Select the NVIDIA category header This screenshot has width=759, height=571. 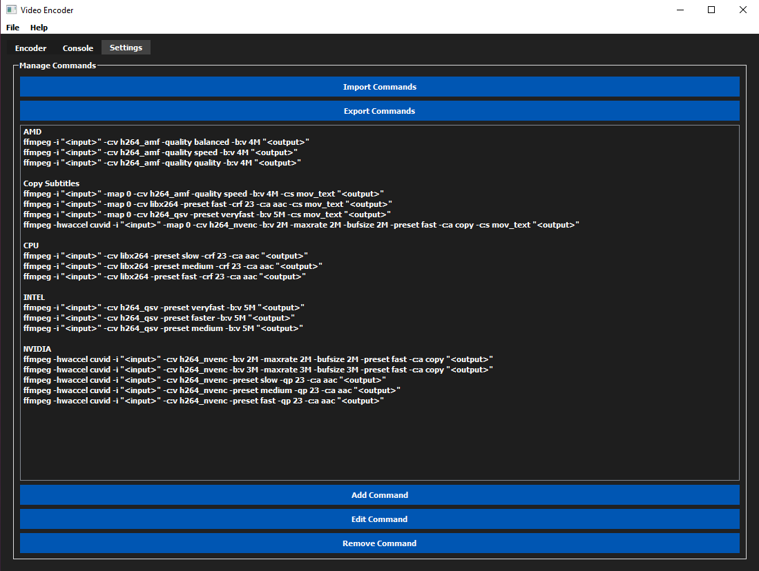click(37, 349)
